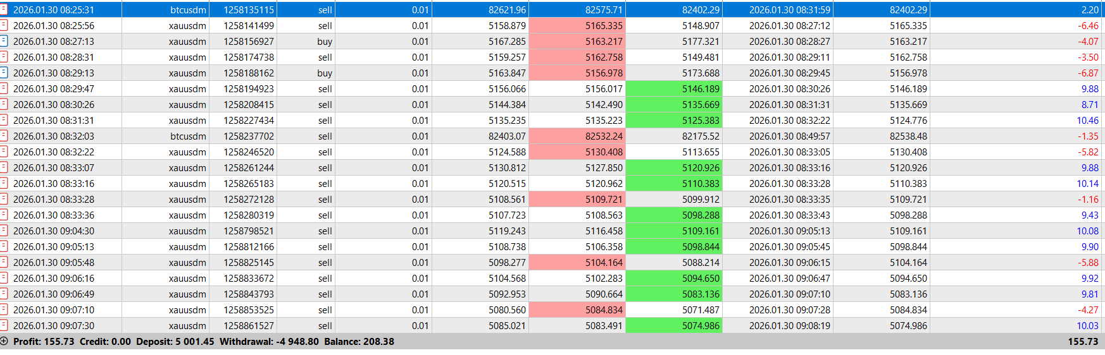Click loss value -6.87
The width and height of the screenshot is (1105, 355).
click(x=1089, y=73)
